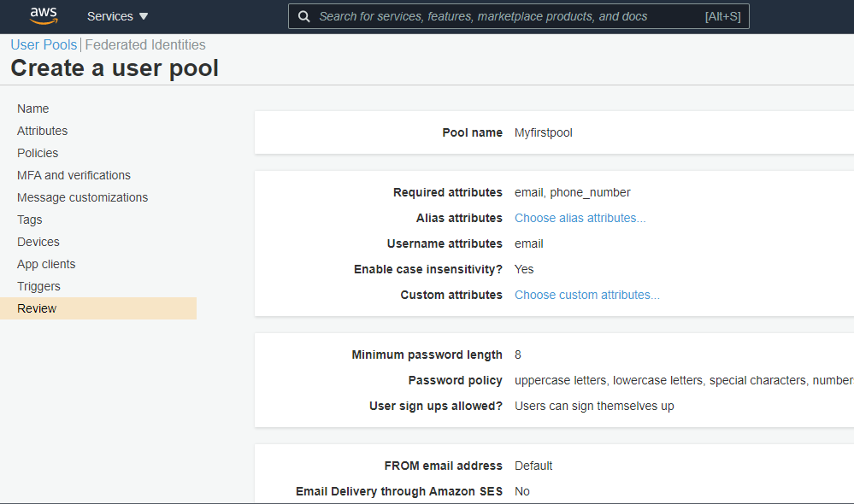Navigate to the Tags step
The width and height of the screenshot is (854, 504).
30,220
